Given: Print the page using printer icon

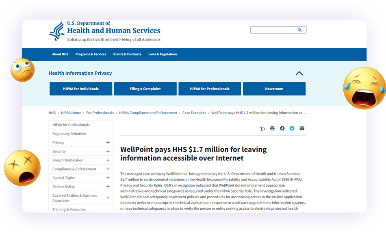Looking at the screenshot, I should [x=272, y=128].
